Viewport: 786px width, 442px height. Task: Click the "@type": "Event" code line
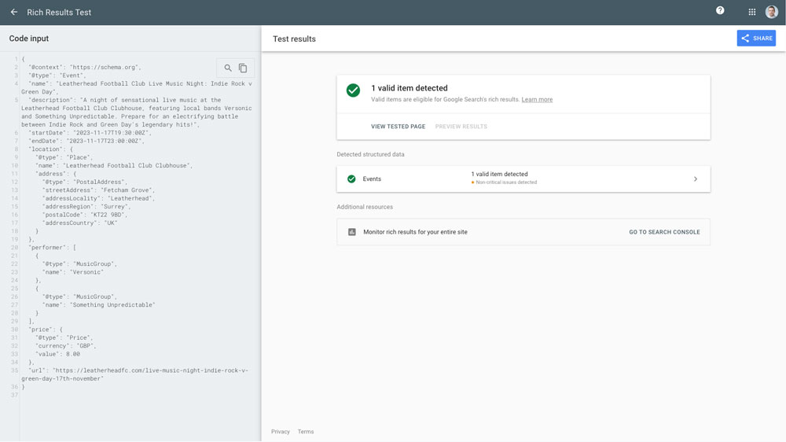point(57,76)
